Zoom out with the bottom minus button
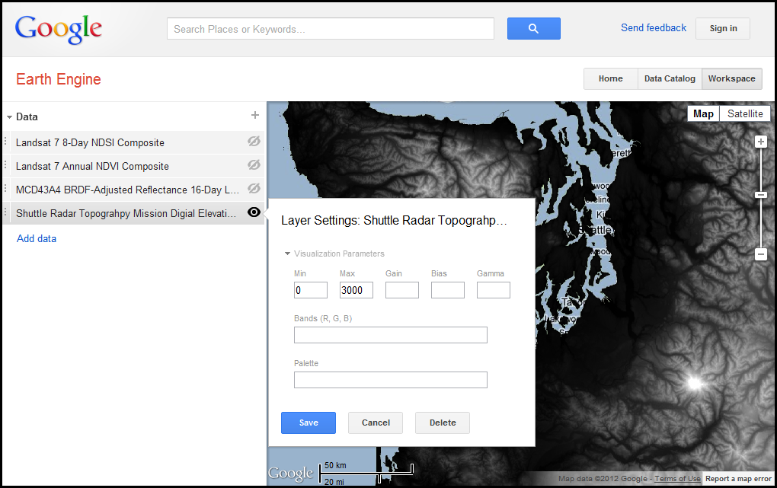The width and height of the screenshot is (777, 488). [761, 254]
